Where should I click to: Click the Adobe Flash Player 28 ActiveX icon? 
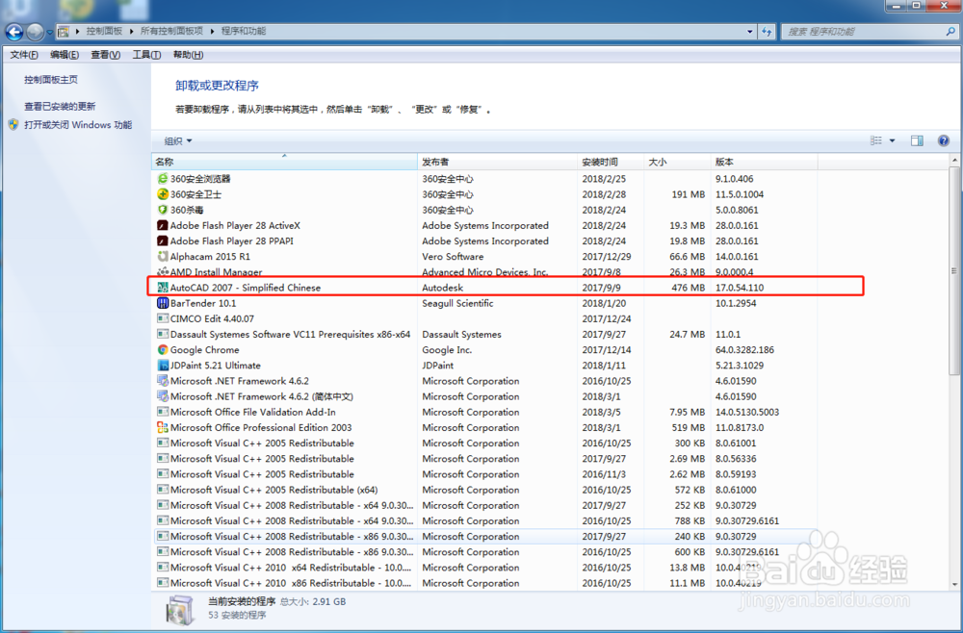pos(162,225)
